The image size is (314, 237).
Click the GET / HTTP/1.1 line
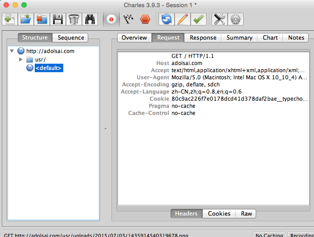tap(193, 56)
